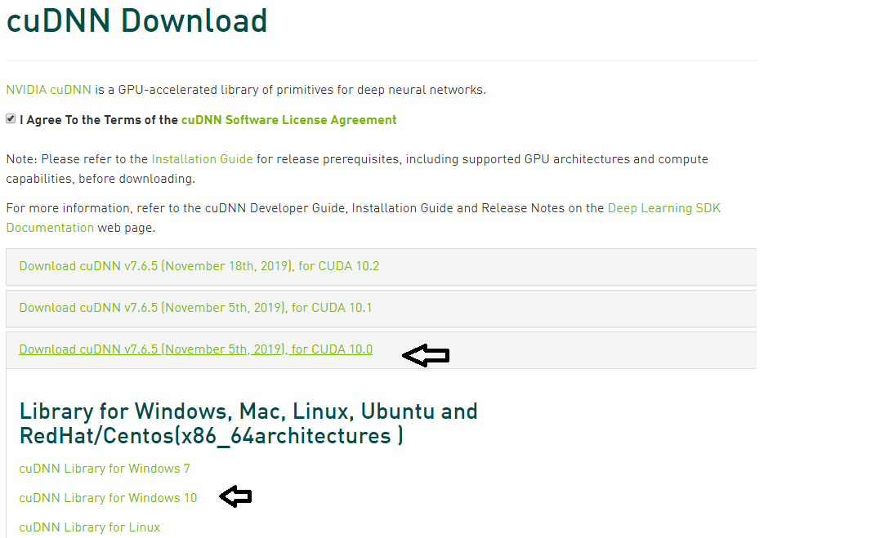Image resolution: width=871 pixels, height=538 pixels.
Task: Open the Installation Guide link
Action: coord(202,159)
